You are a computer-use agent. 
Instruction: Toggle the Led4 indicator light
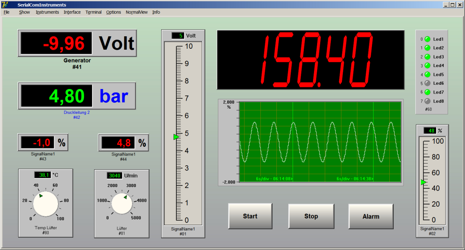click(x=427, y=66)
